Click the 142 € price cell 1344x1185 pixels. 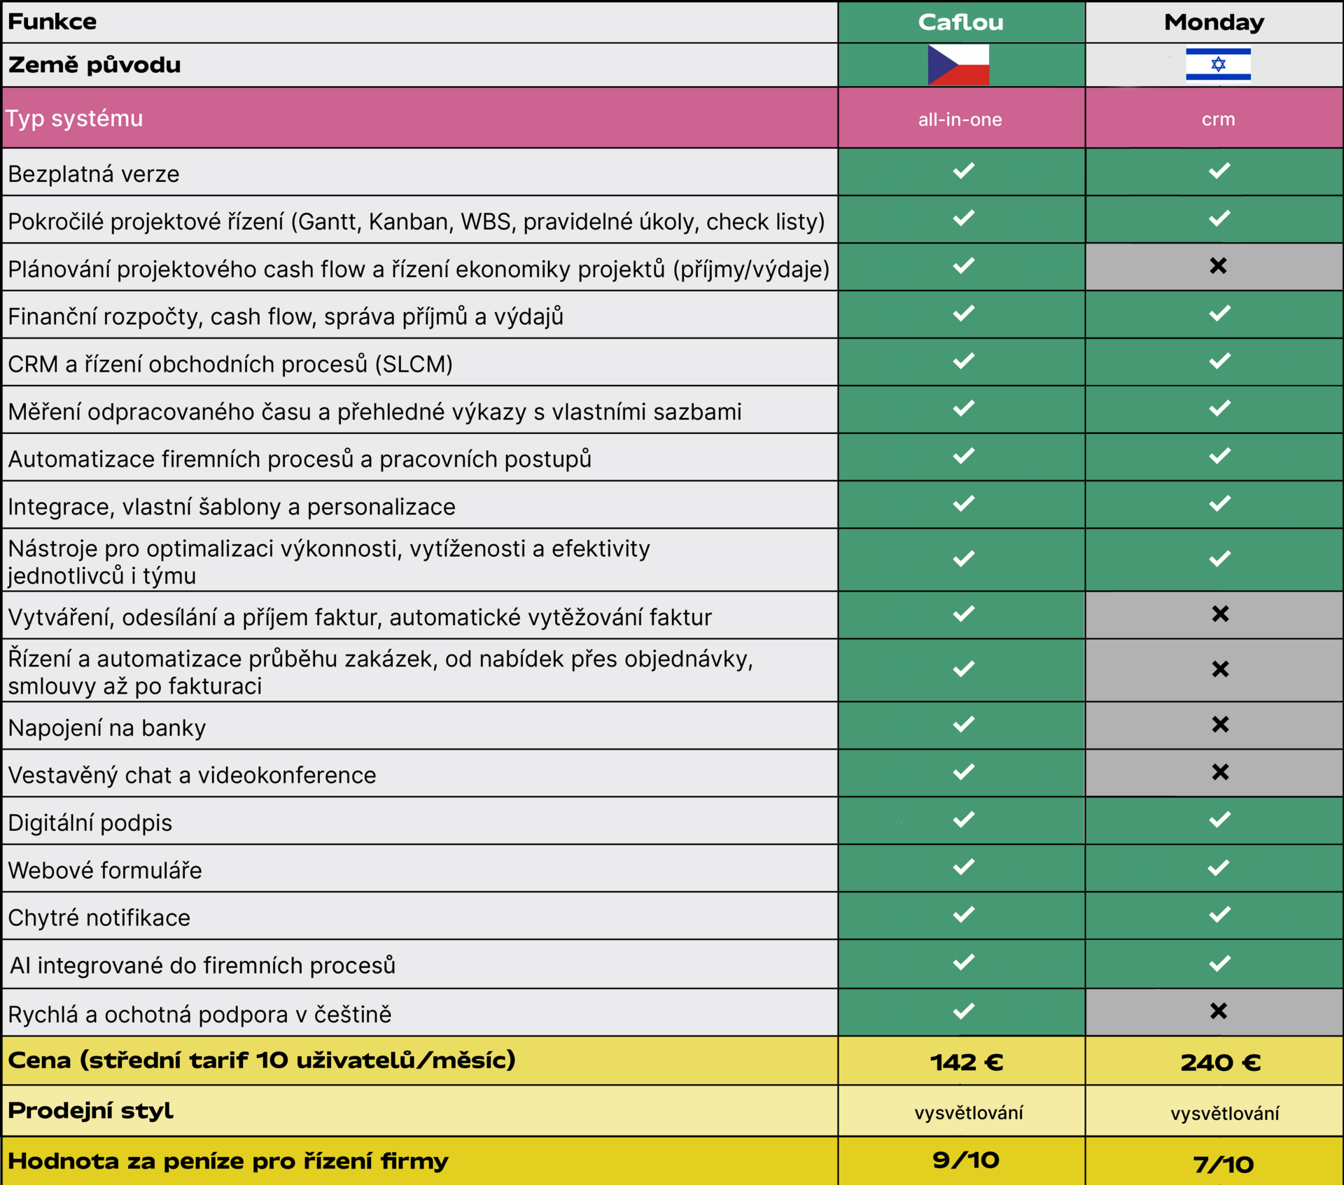tap(966, 1063)
